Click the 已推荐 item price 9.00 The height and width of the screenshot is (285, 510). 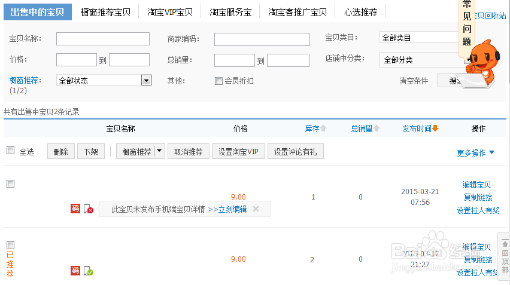point(238,259)
